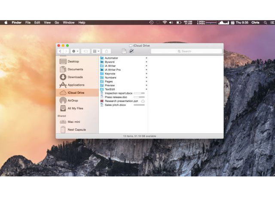The image size is (275, 197).
Task: Open the Help menu
Action: click(x=82, y=23)
